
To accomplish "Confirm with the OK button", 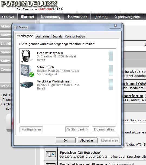I will pyautogui.click(x=66, y=140).
